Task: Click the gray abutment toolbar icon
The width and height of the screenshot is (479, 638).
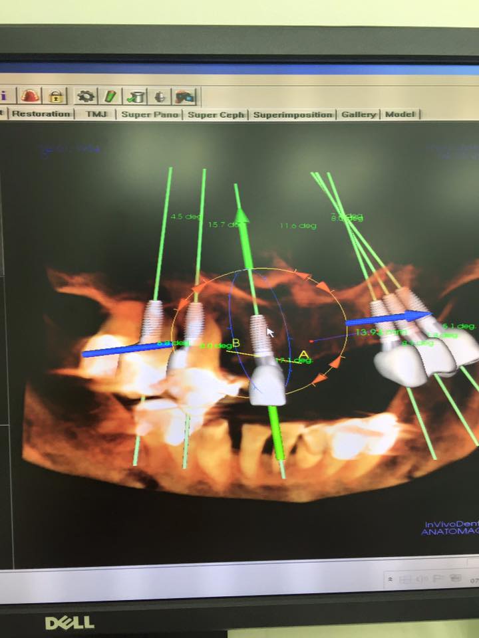Action: (160, 97)
